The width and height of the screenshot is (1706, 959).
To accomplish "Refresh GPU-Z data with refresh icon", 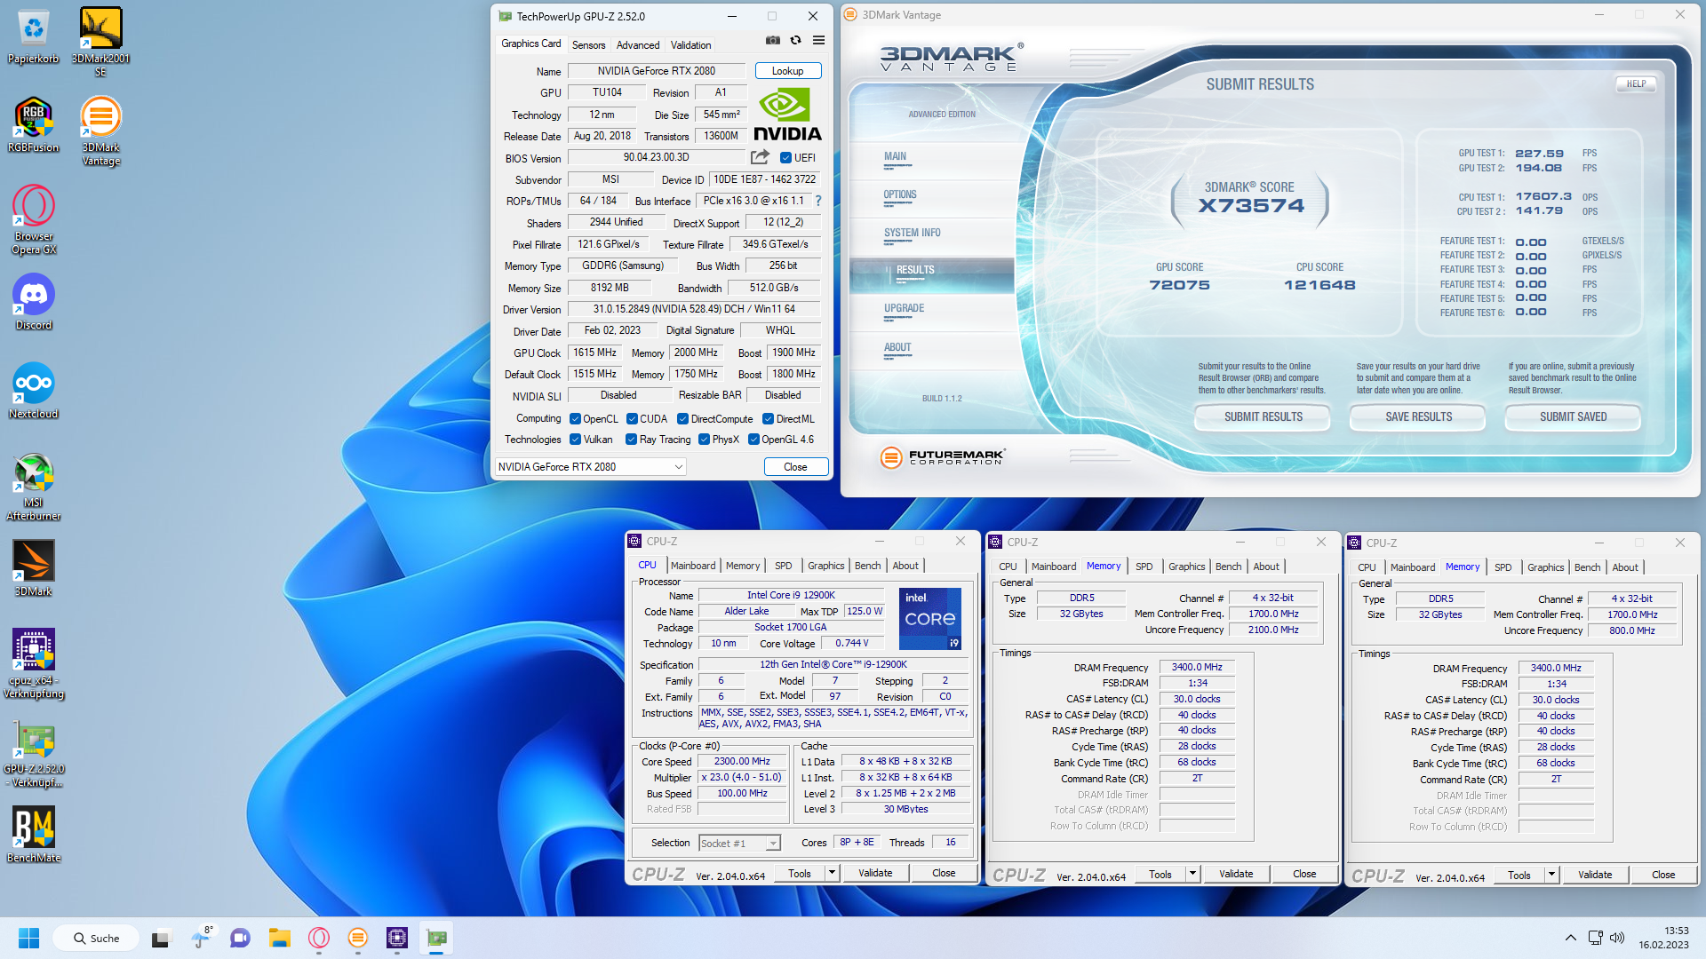I will [796, 40].
